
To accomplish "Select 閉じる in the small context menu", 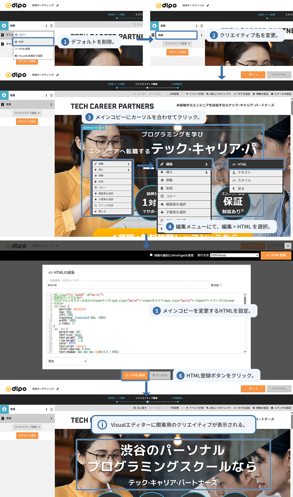I will [x=112, y=212].
